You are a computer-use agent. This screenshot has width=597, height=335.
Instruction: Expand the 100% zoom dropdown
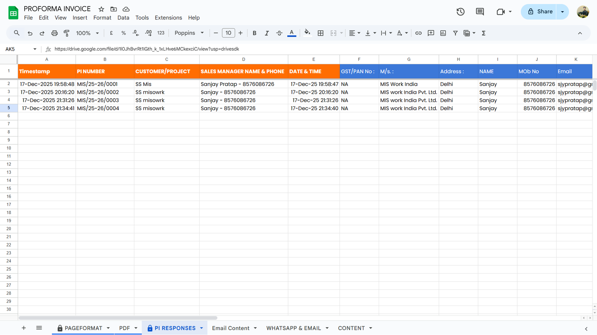tap(87, 33)
